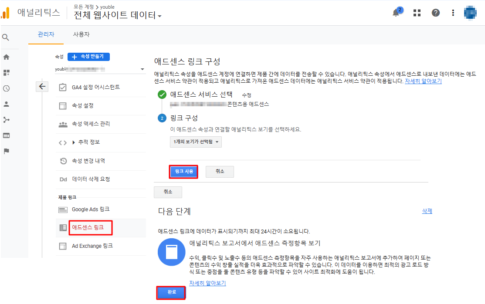The width and height of the screenshot is (485, 304).
Task: Switch to 사용자 tab
Action: (x=81, y=34)
